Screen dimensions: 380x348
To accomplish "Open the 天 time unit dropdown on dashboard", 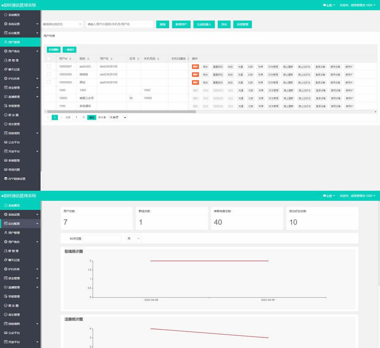I will coord(133,238).
